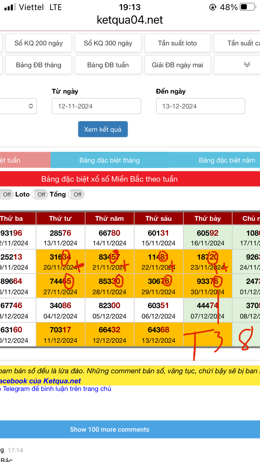Screen dimensions: 260x462
Task: Click the Đến ngày date field
Action: (x=200, y=106)
